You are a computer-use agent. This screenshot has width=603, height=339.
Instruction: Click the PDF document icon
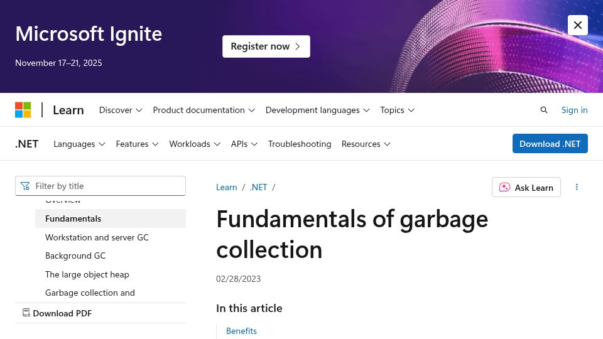(x=26, y=313)
